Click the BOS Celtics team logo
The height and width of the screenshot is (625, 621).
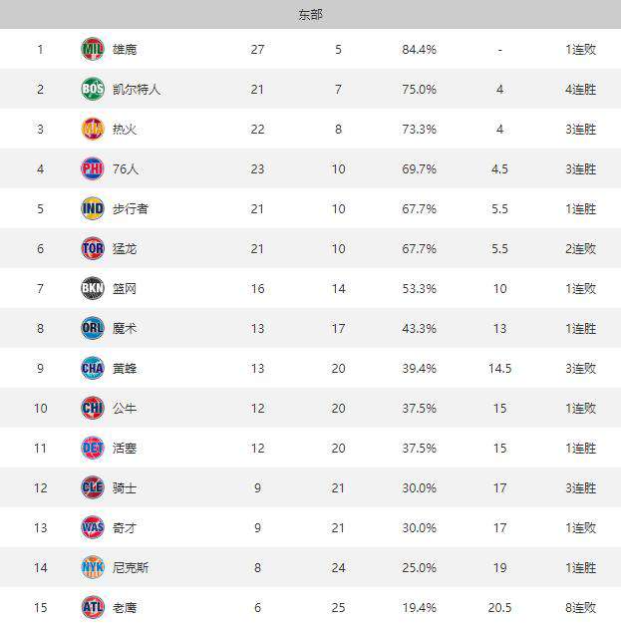93,89
